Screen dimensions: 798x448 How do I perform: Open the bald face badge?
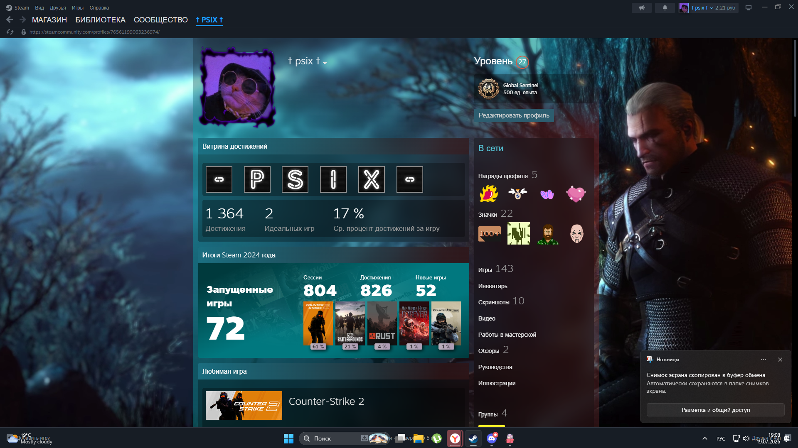577,233
